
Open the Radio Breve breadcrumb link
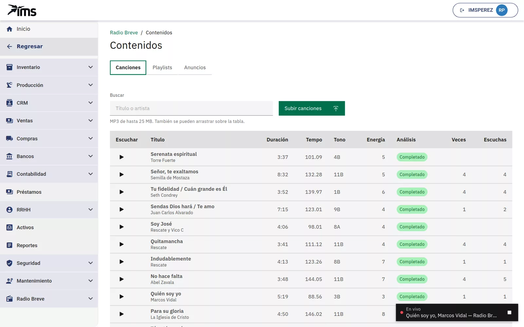[124, 32]
